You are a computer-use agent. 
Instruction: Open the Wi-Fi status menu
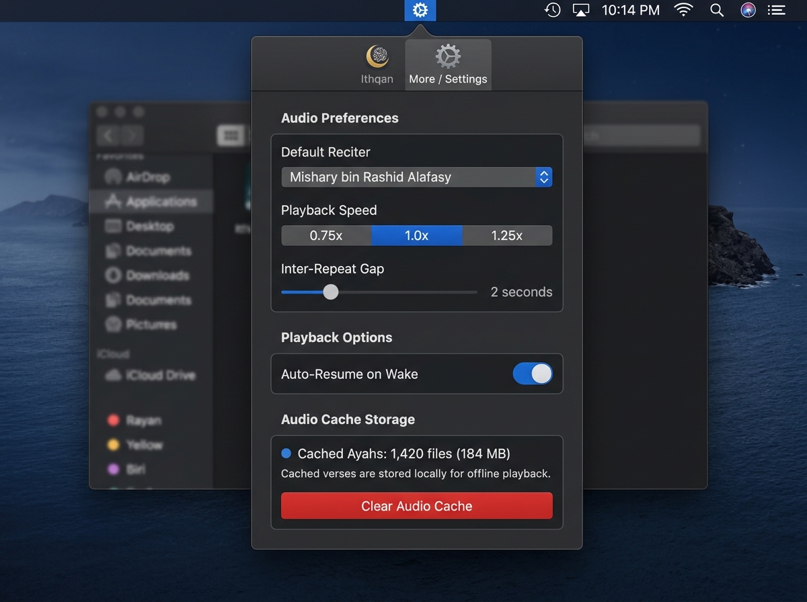(x=684, y=10)
